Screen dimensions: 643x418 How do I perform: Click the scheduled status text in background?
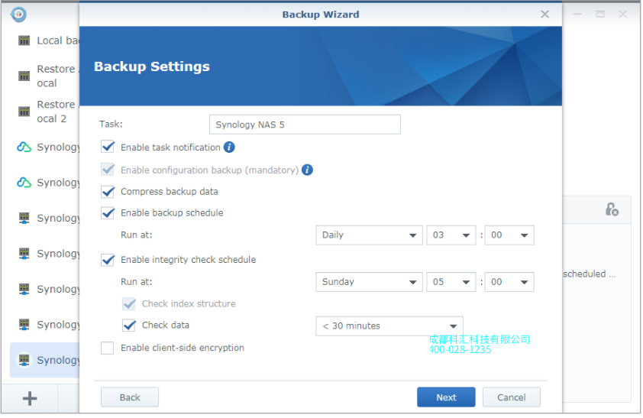pyautogui.click(x=589, y=274)
